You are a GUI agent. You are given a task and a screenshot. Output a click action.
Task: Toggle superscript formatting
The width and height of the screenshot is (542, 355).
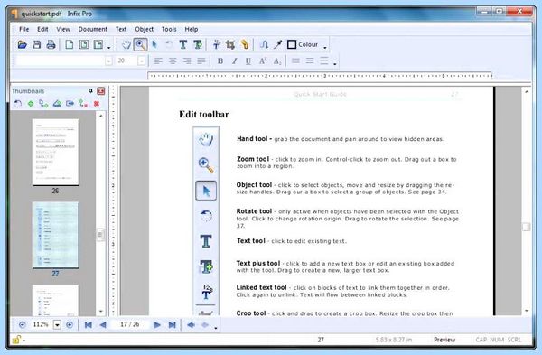(262, 61)
